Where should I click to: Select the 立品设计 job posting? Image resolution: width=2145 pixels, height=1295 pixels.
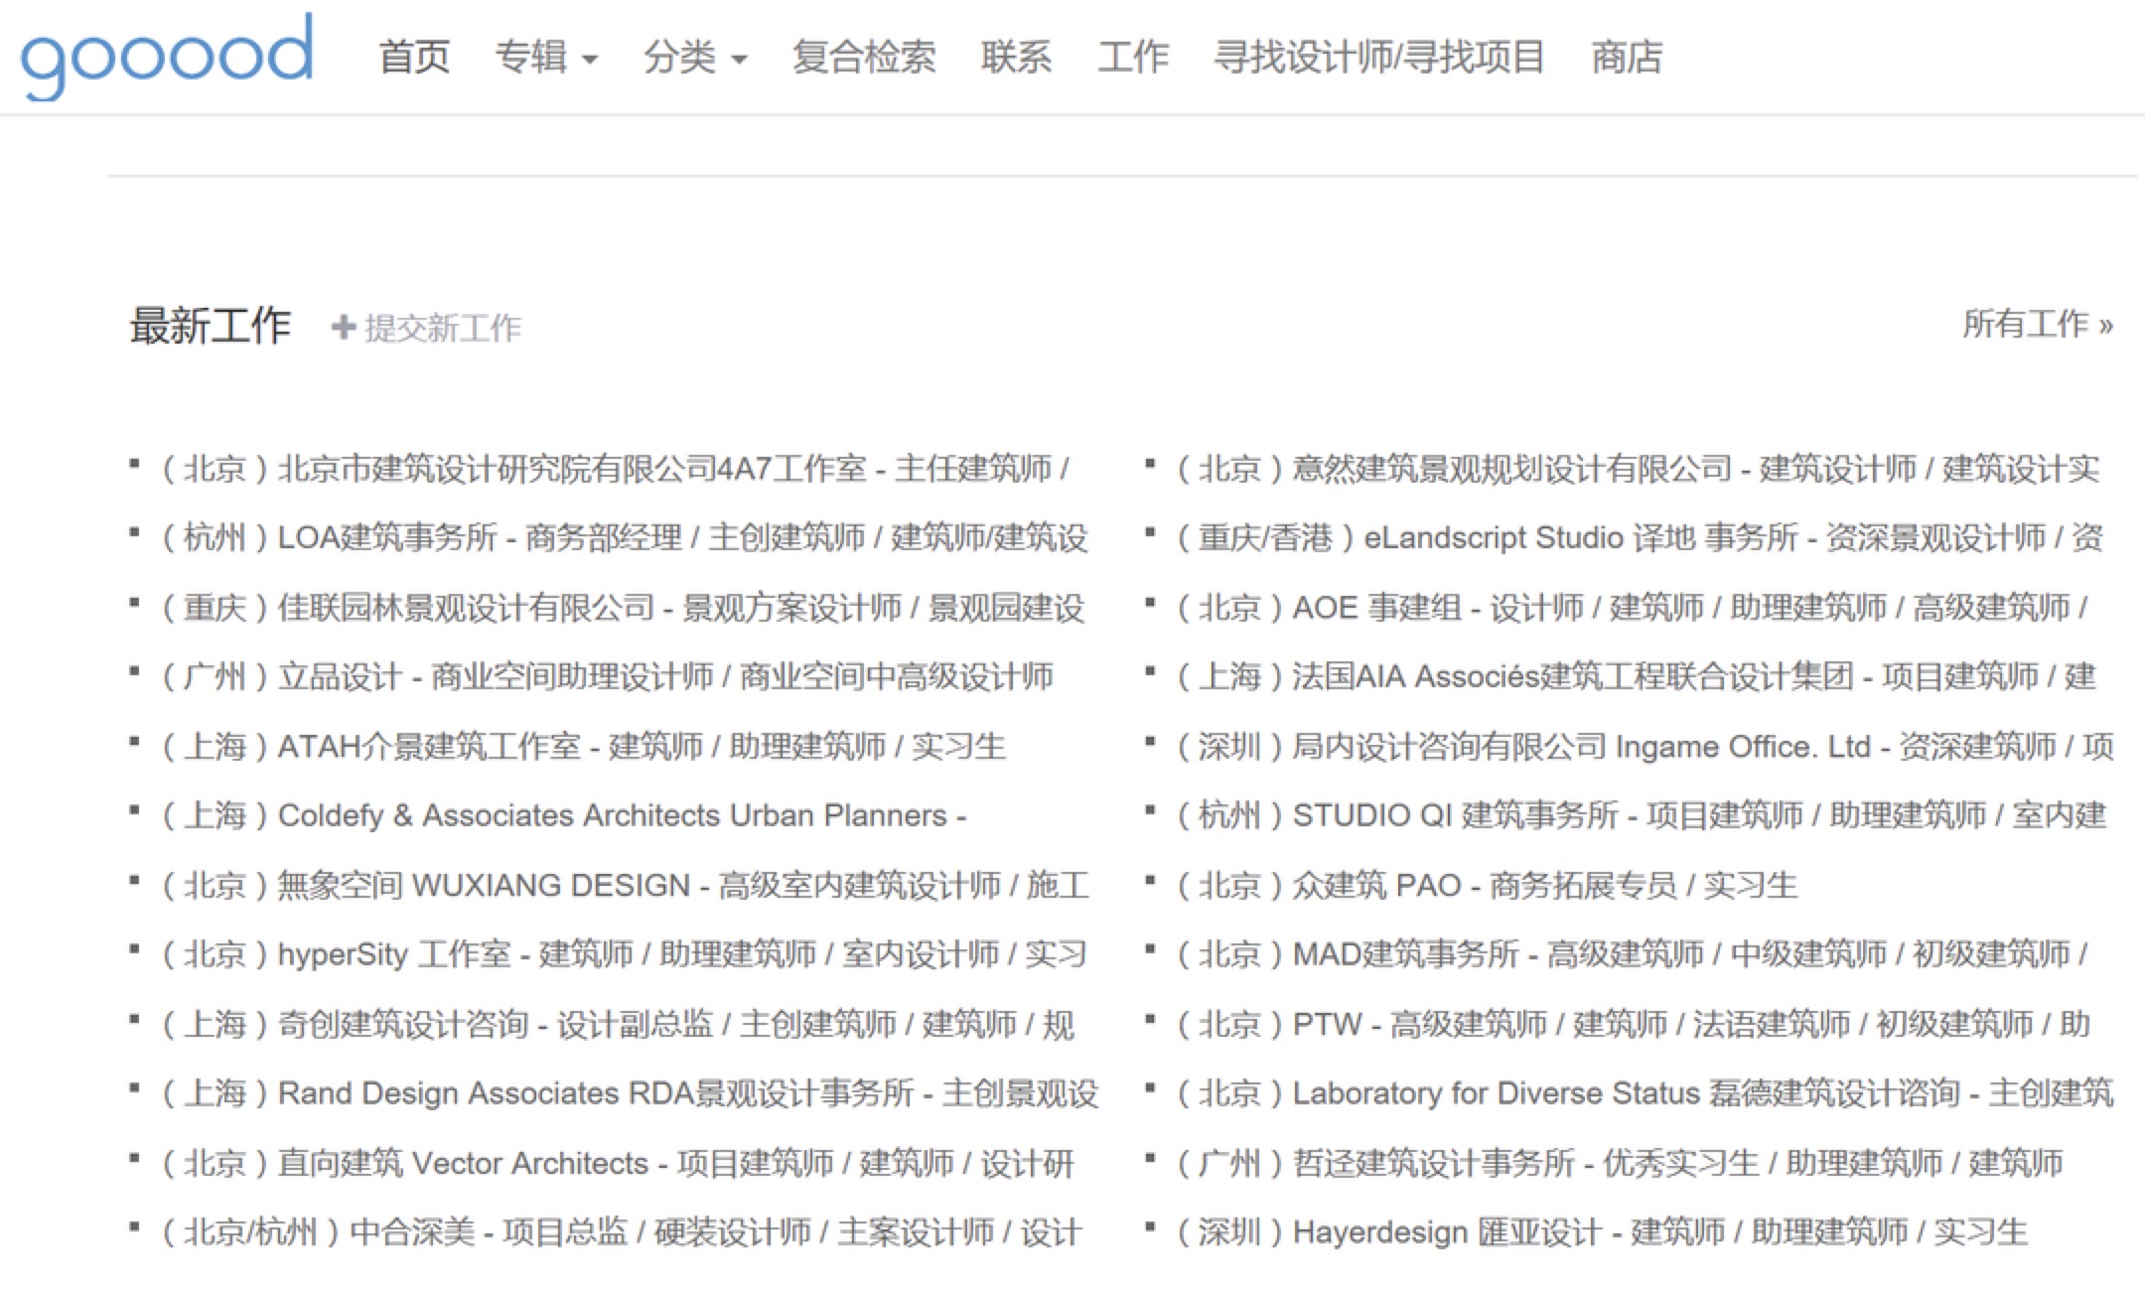point(607,676)
